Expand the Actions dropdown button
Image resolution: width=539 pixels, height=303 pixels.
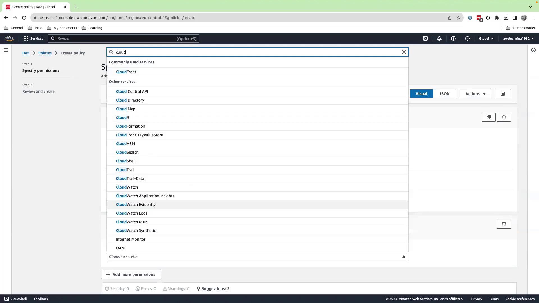pos(475,94)
